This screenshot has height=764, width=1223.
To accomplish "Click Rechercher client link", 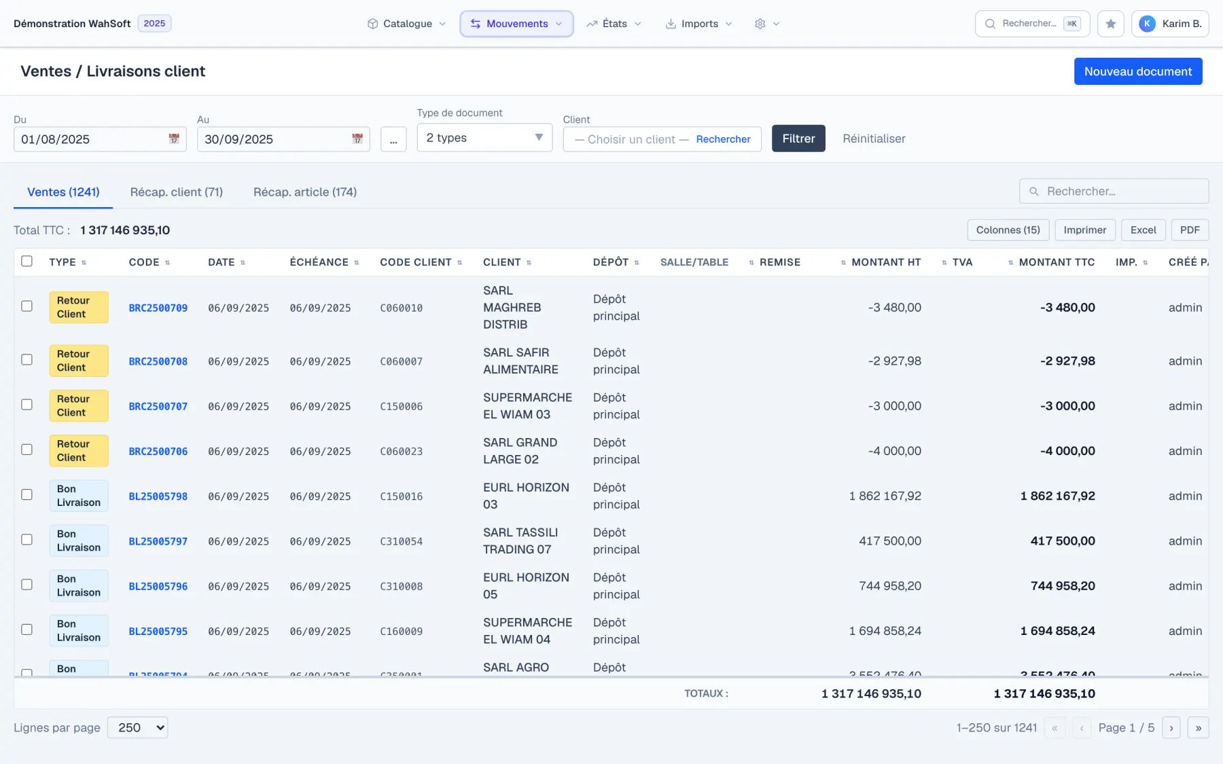I will coord(723,139).
